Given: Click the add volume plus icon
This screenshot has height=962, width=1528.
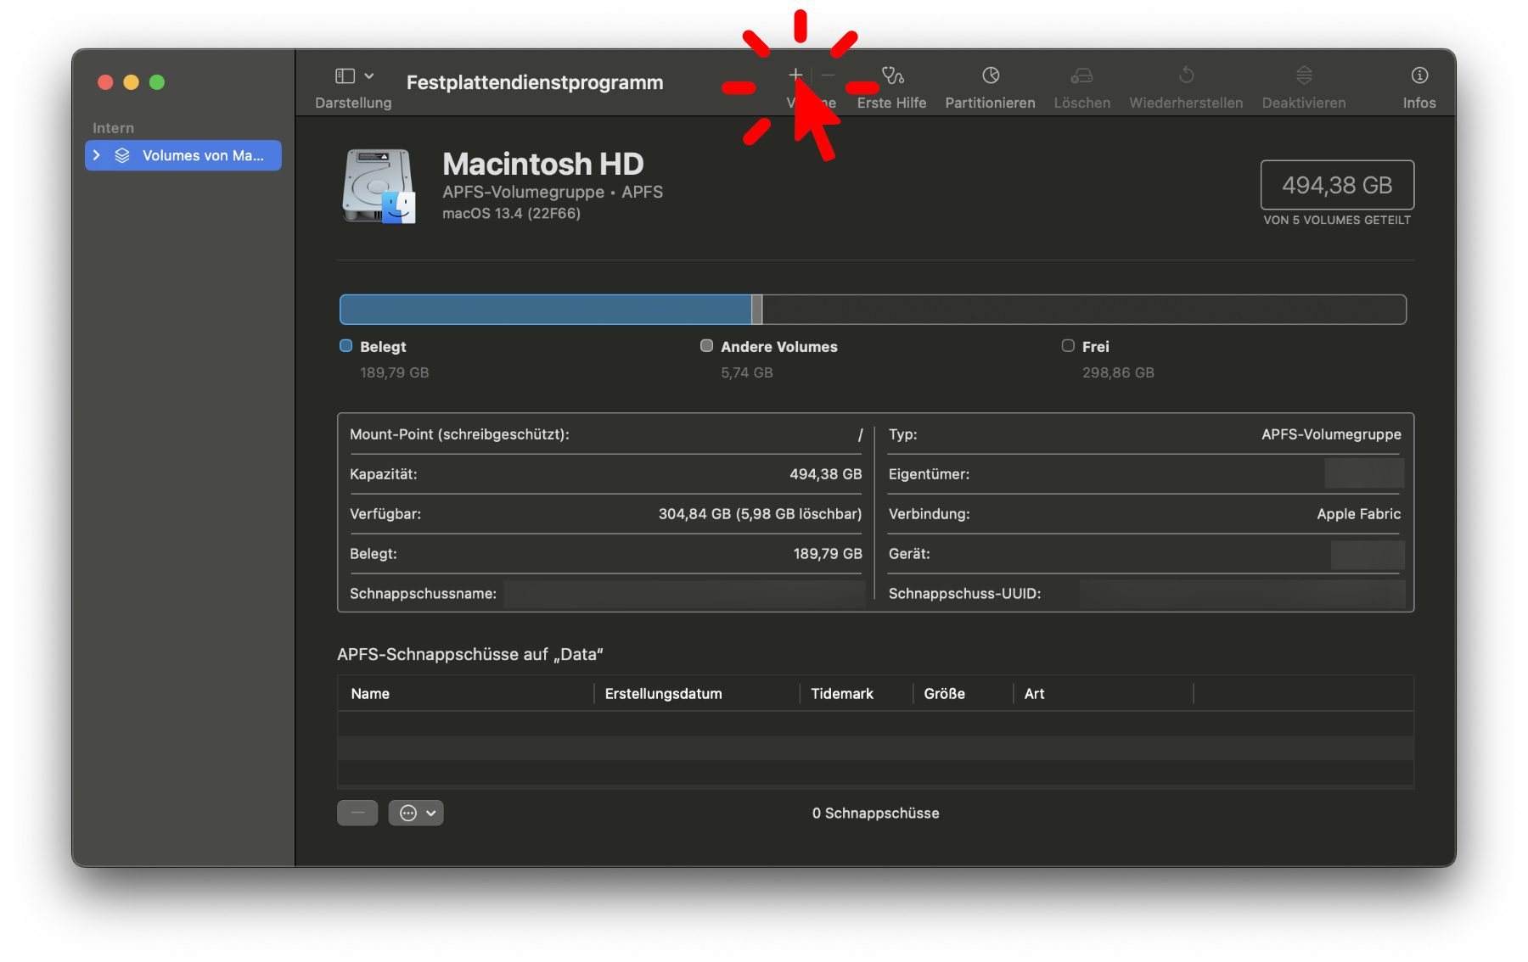Looking at the screenshot, I should 795,76.
